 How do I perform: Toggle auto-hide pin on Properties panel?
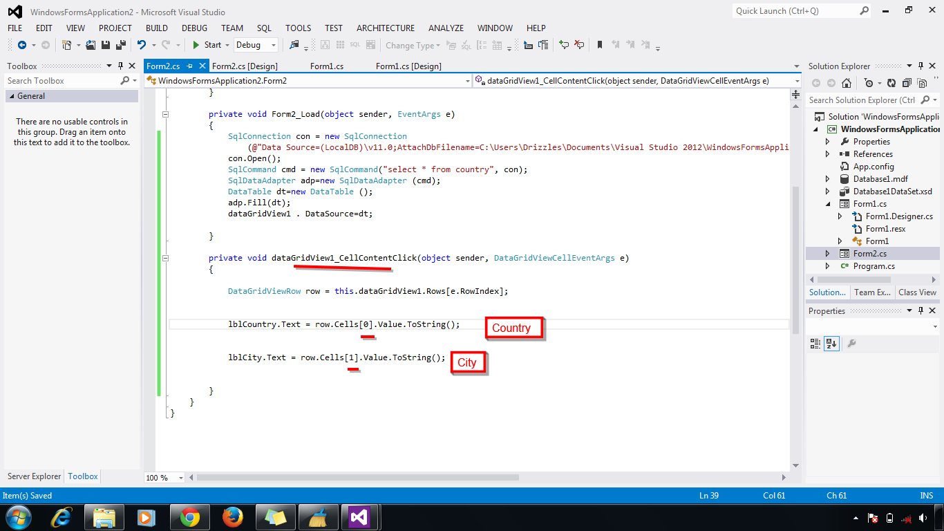pyautogui.click(x=922, y=311)
